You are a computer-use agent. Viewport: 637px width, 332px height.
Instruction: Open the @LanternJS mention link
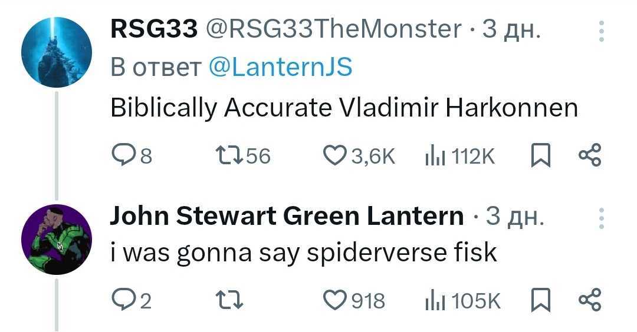coord(280,68)
